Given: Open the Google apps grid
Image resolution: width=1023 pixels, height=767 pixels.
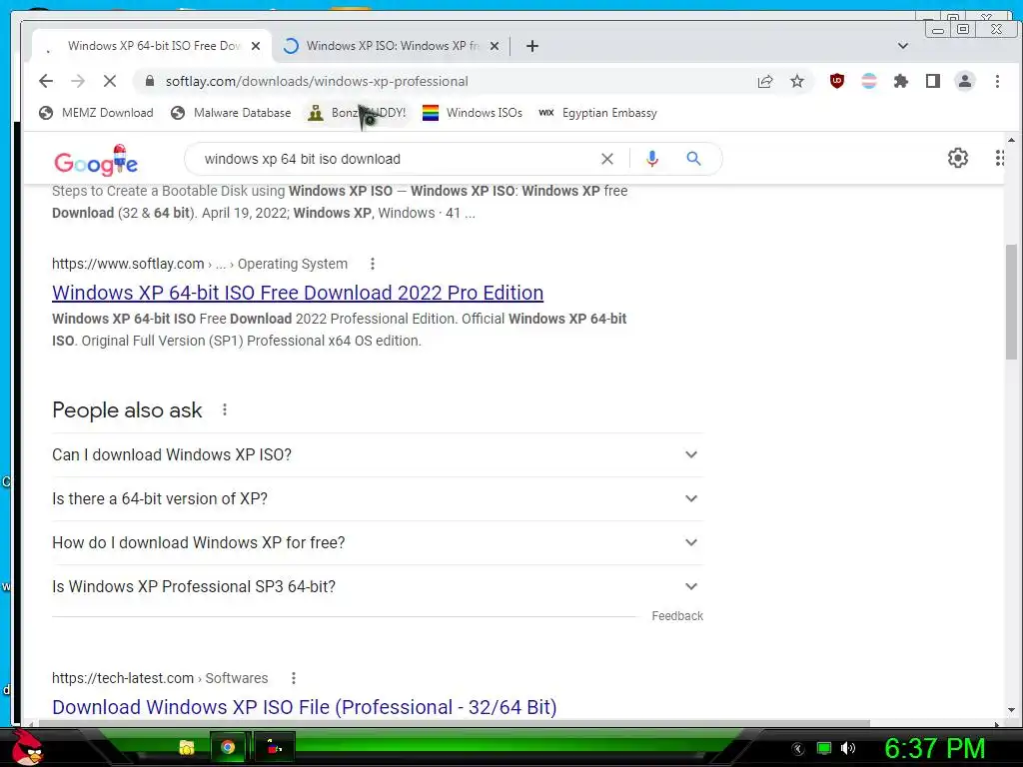Looking at the screenshot, I should tap(999, 158).
